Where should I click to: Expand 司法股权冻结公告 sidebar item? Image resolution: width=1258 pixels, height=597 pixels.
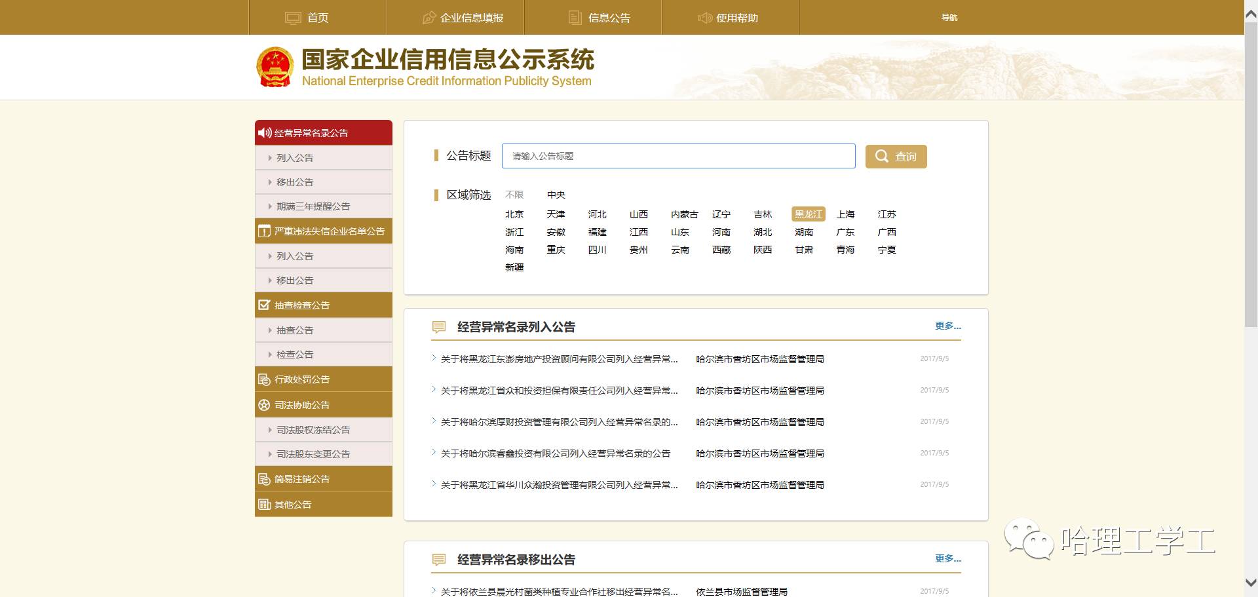tap(324, 430)
